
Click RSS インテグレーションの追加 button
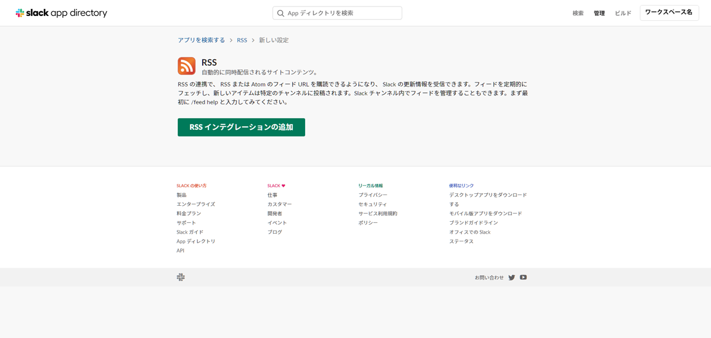(x=241, y=127)
